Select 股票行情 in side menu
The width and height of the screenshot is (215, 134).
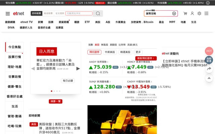point(14,57)
